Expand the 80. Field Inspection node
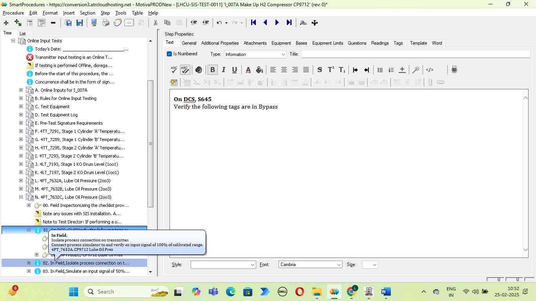This screenshot has width=536, height=301. tap(29, 205)
